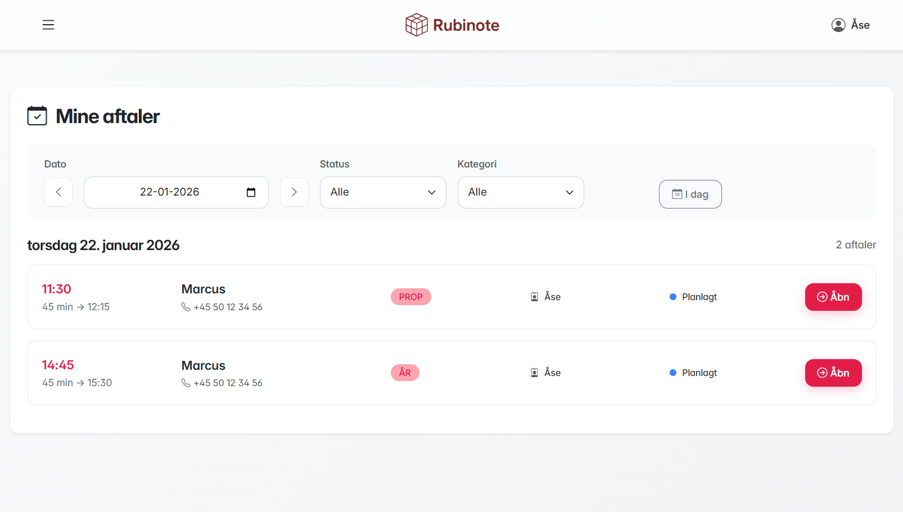Screen dimensions: 903x512
Task: Go to the next date
Action: pos(294,192)
